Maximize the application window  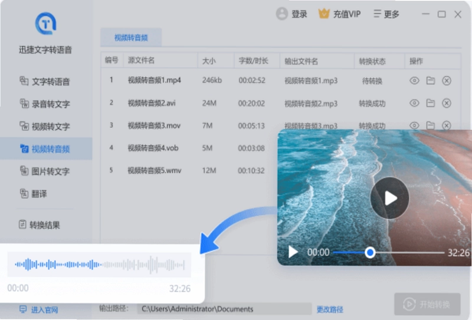tap(441, 14)
